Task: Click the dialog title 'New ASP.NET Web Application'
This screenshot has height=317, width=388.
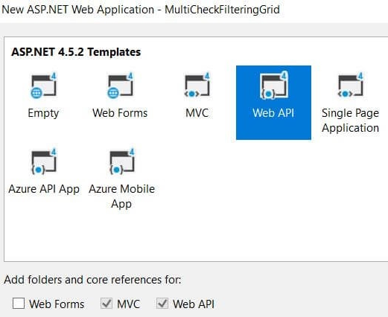Action: tap(78, 10)
